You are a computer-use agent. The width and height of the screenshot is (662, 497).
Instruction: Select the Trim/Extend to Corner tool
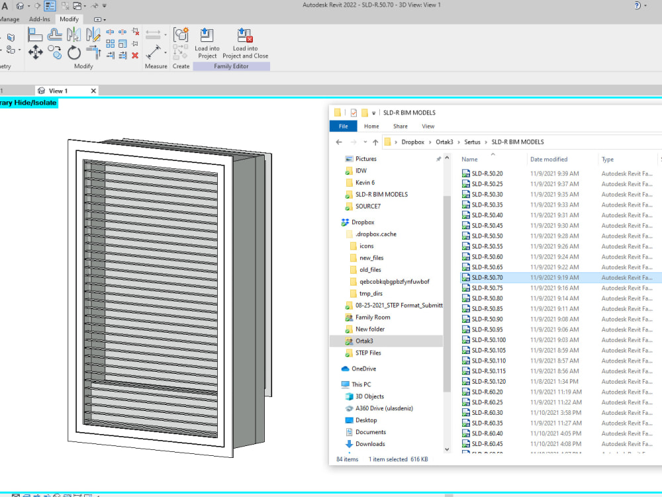tap(93, 52)
